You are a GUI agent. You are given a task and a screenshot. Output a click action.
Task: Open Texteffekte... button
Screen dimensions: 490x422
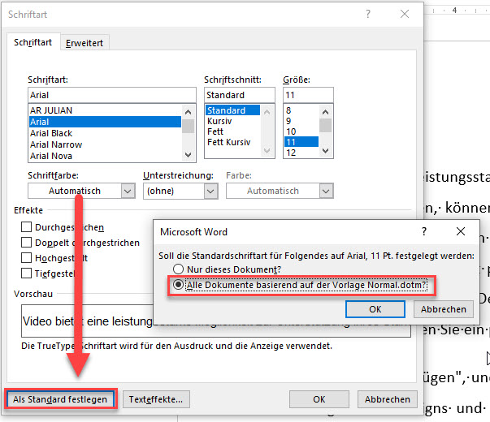click(x=156, y=399)
